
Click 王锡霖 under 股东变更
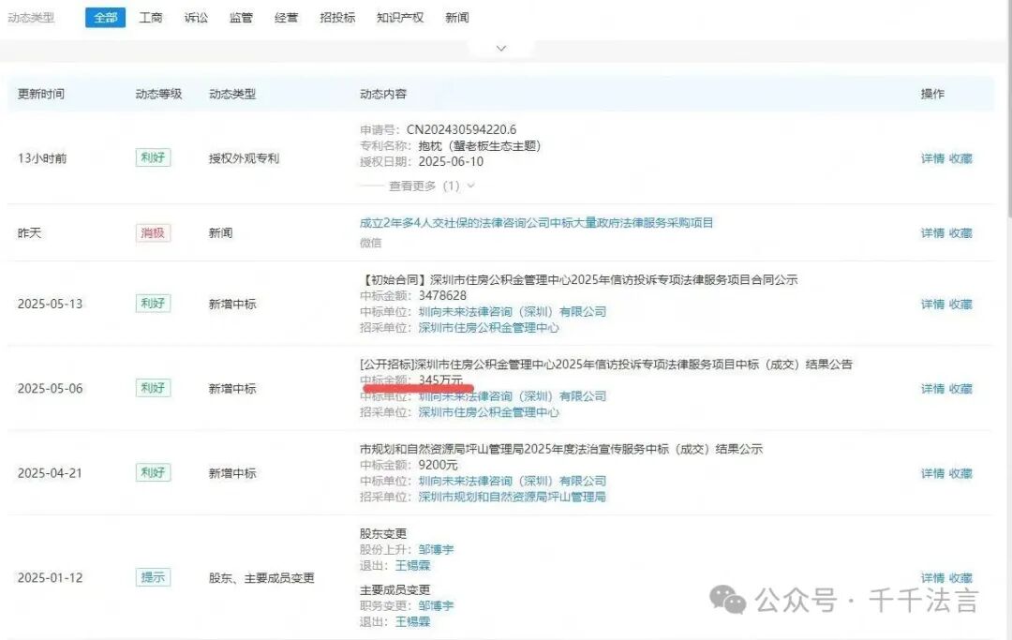point(412,565)
